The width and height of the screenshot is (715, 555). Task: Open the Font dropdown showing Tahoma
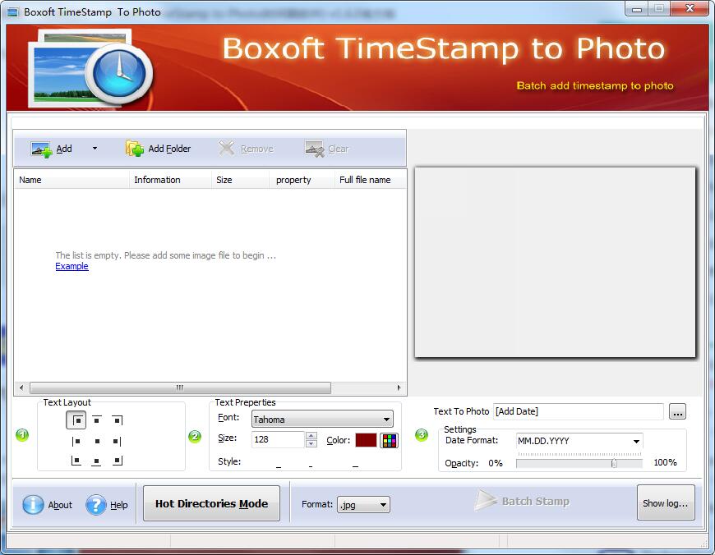click(x=322, y=420)
